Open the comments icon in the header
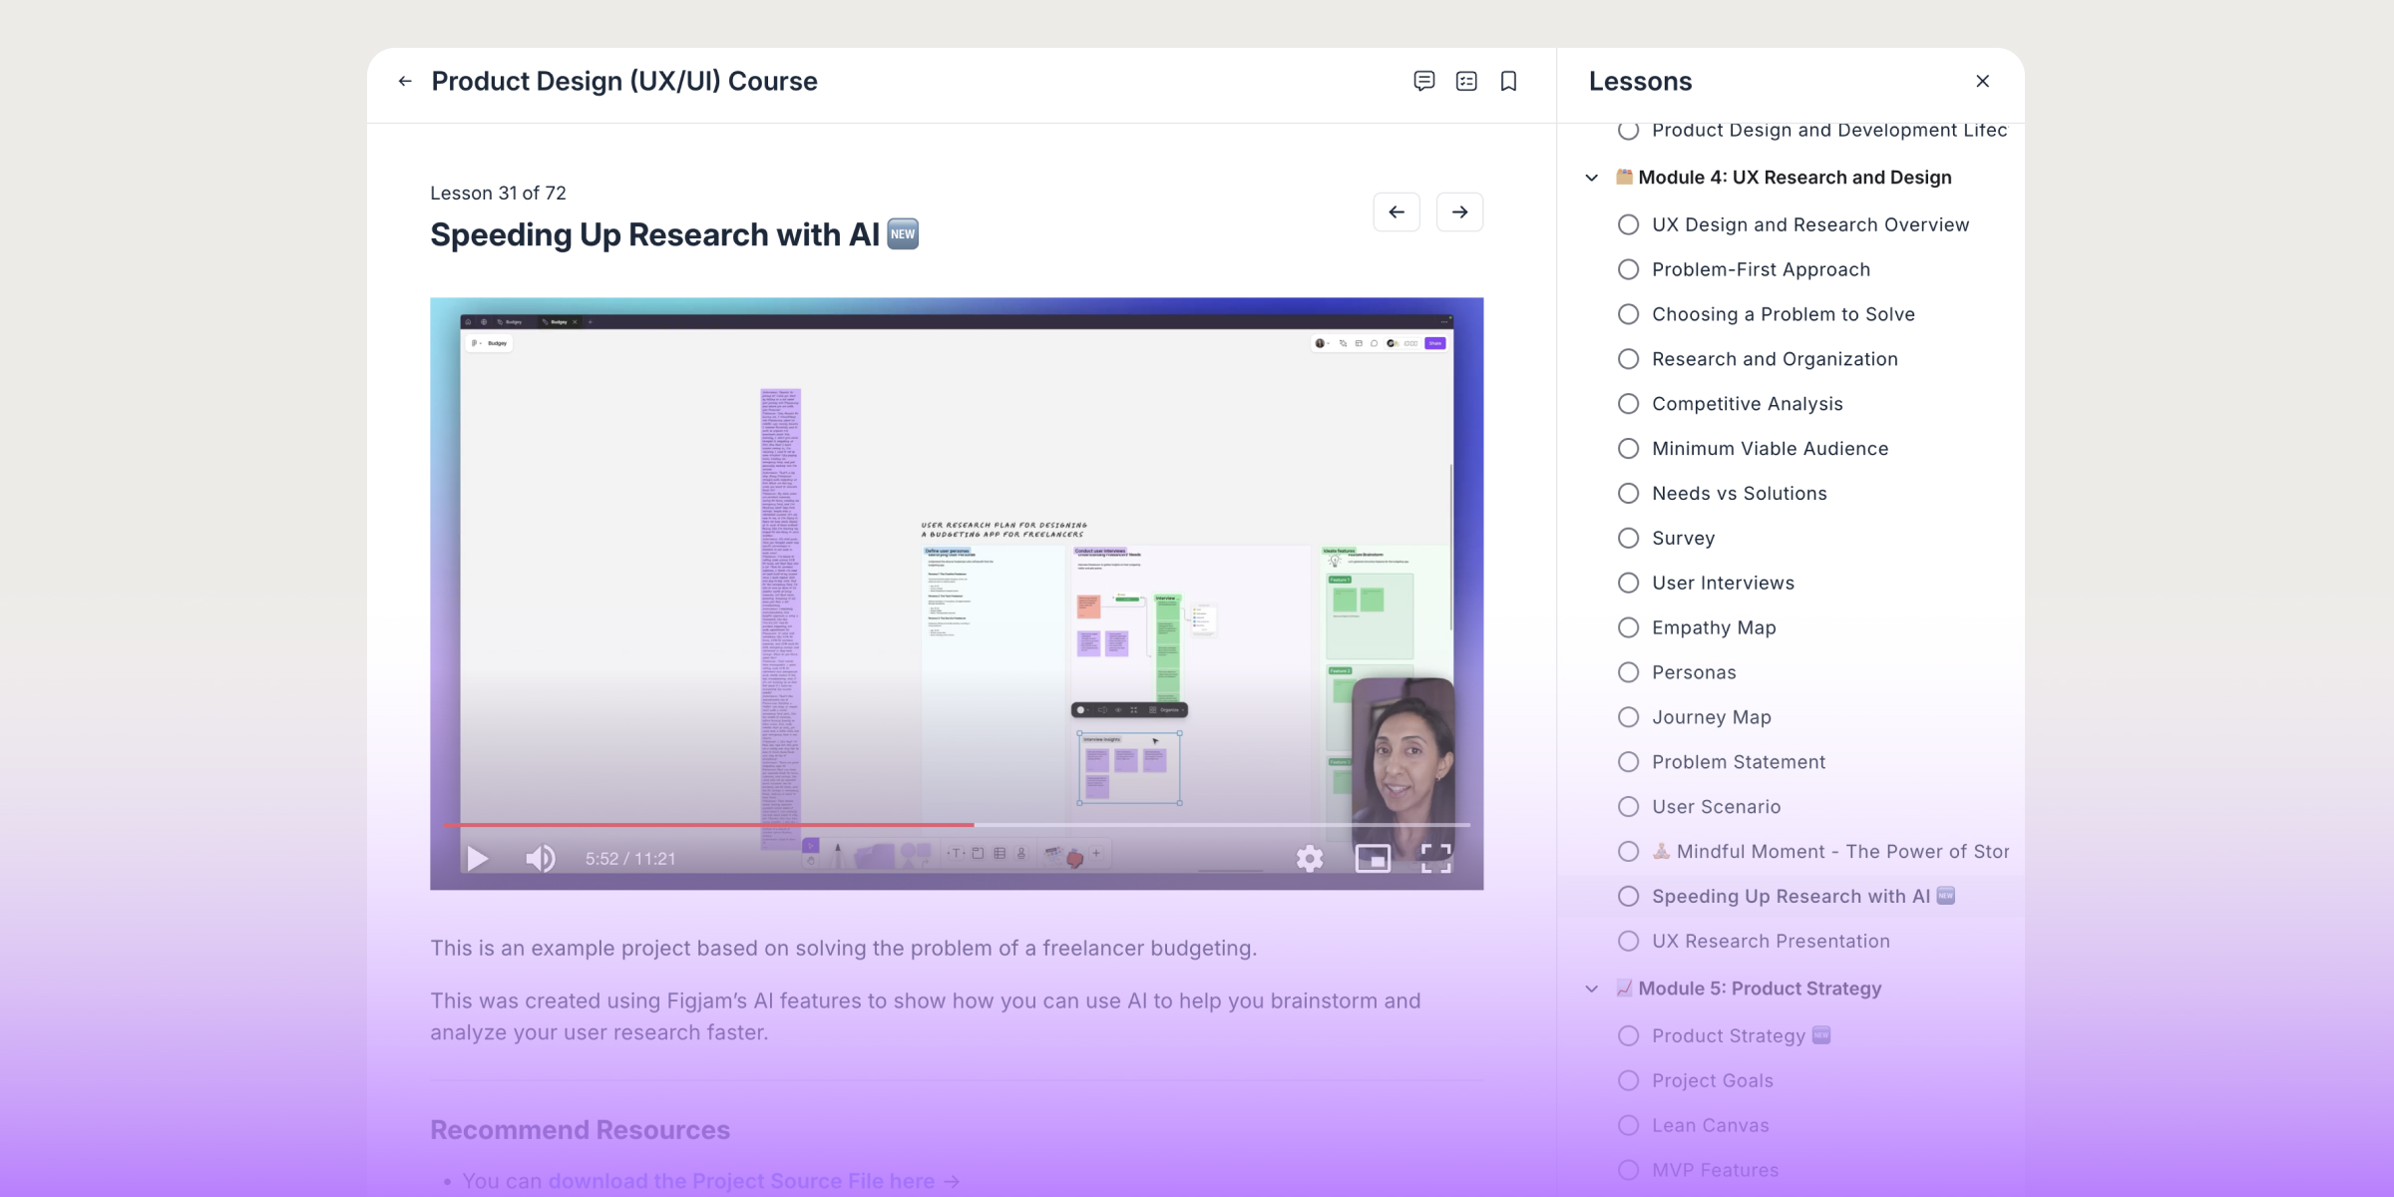This screenshot has width=2394, height=1197. coord(1424,82)
